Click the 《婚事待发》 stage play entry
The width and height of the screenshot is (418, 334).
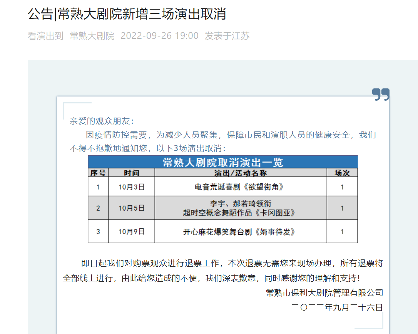[x=241, y=232]
